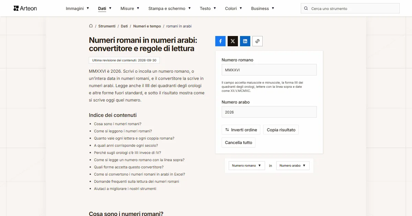Expand the Business menu
The image size is (412, 216).
coord(263,9)
